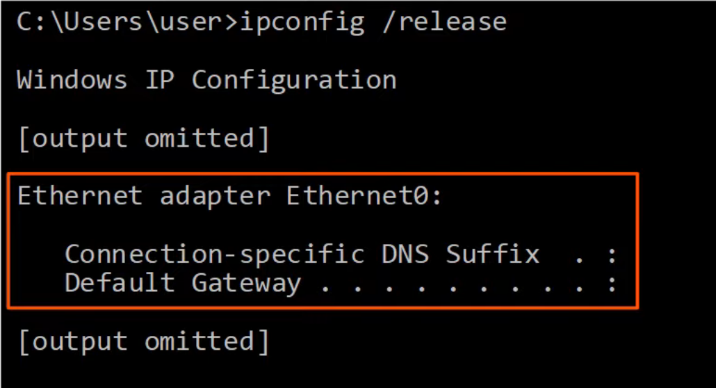Click the word Gateway in the output
The width and height of the screenshot is (716, 388).
coord(246,283)
